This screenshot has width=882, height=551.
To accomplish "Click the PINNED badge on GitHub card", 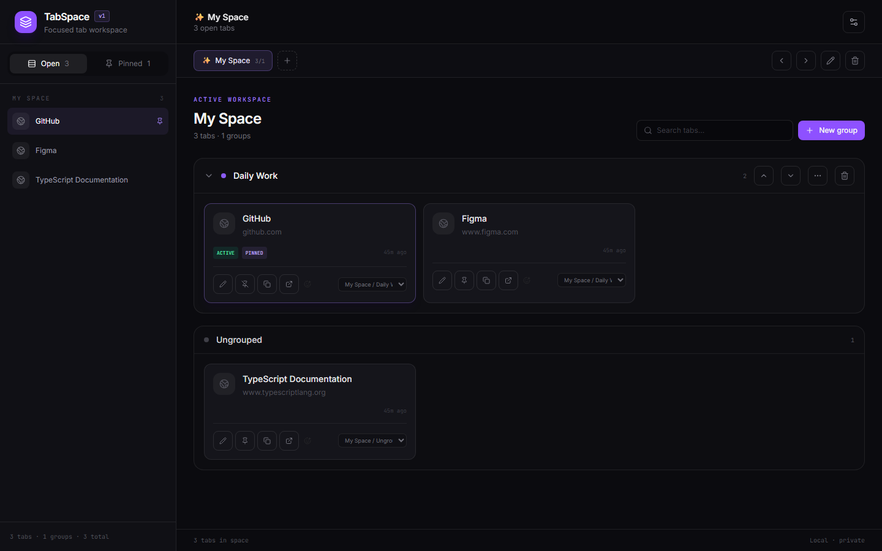I will tap(254, 253).
